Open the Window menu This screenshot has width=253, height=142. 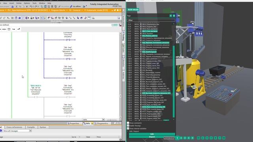[42, 3]
